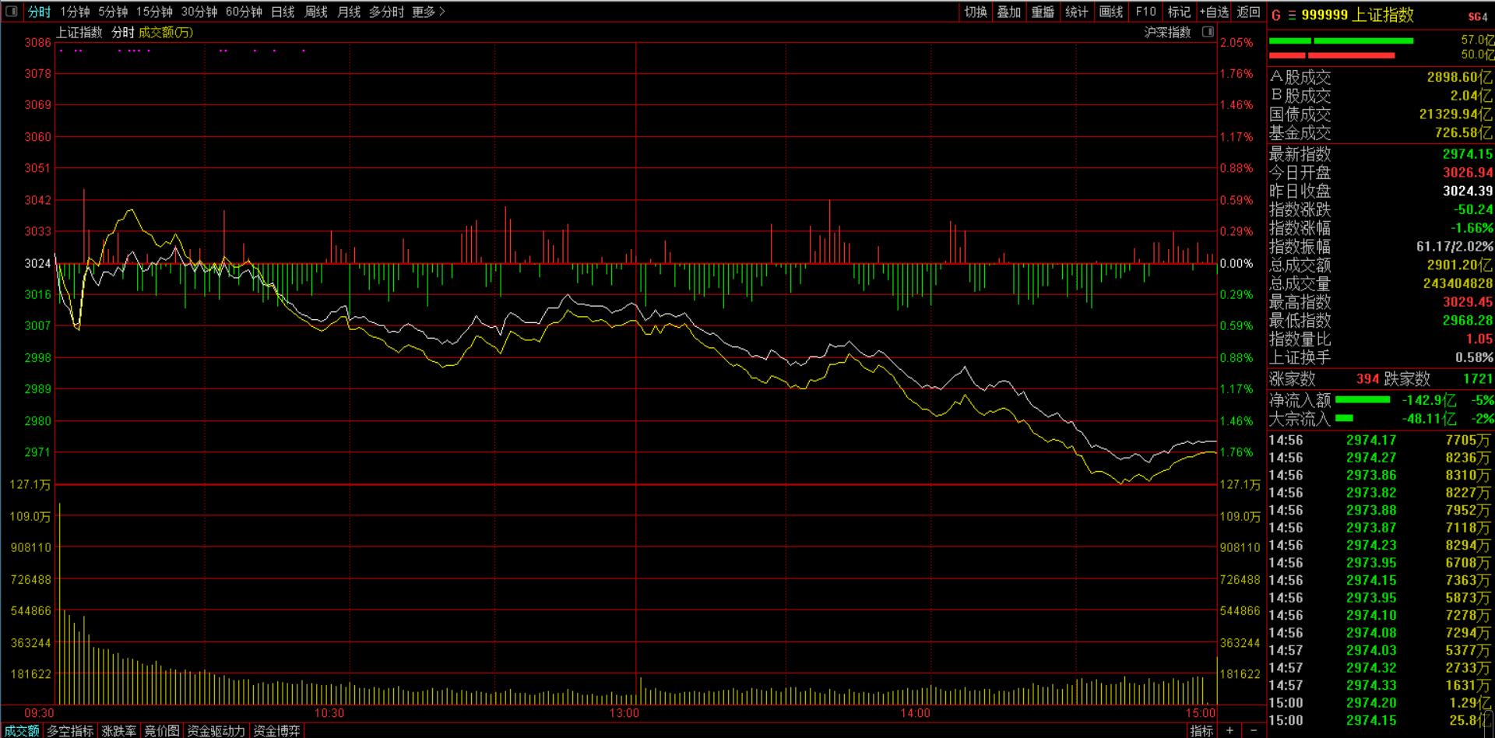The width and height of the screenshot is (1495, 738).
Task: Select the 60分钟 period tab
Action: pos(244,12)
